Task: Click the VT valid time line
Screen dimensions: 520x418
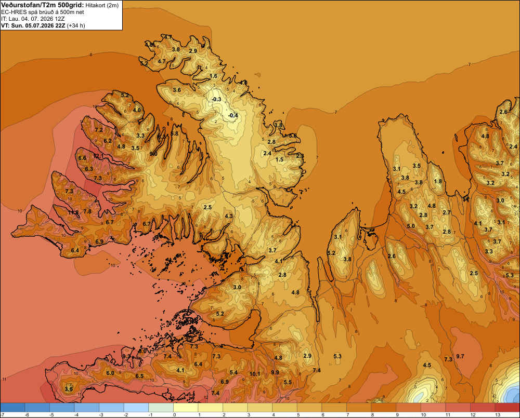Action: (43, 25)
